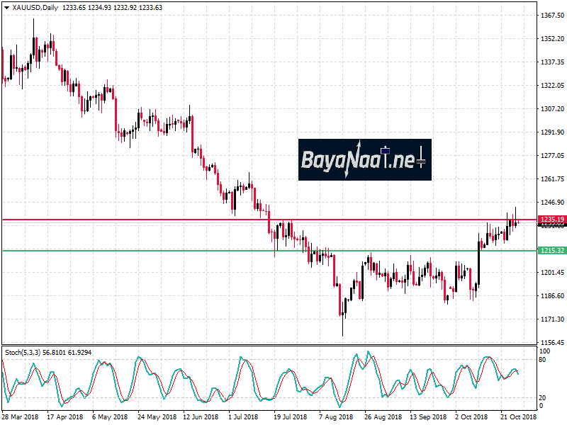
Task: Select the 28 Mar 2018 date label
Action: point(21,417)
